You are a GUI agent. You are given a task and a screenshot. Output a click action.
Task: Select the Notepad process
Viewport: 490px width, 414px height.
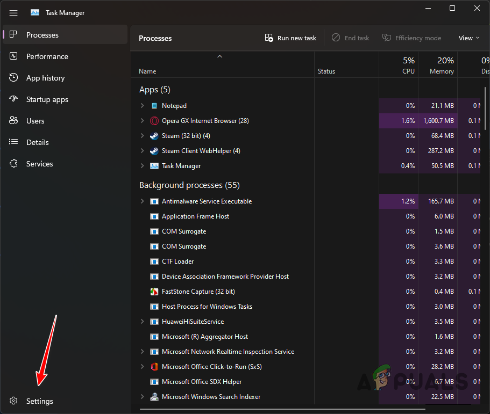tap(174, 106)
